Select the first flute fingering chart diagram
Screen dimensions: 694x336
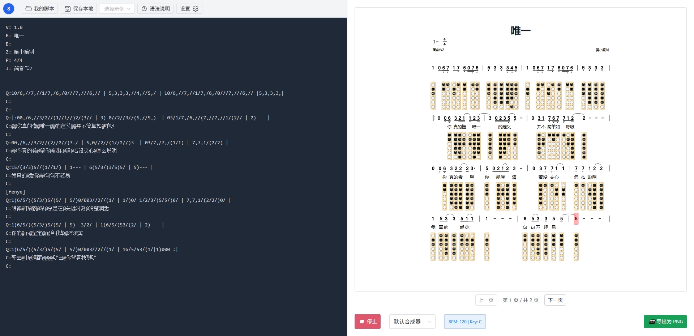[433, 95]
